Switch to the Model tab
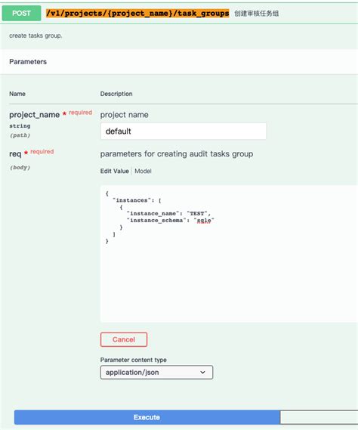358x430 pixels. 143,171
